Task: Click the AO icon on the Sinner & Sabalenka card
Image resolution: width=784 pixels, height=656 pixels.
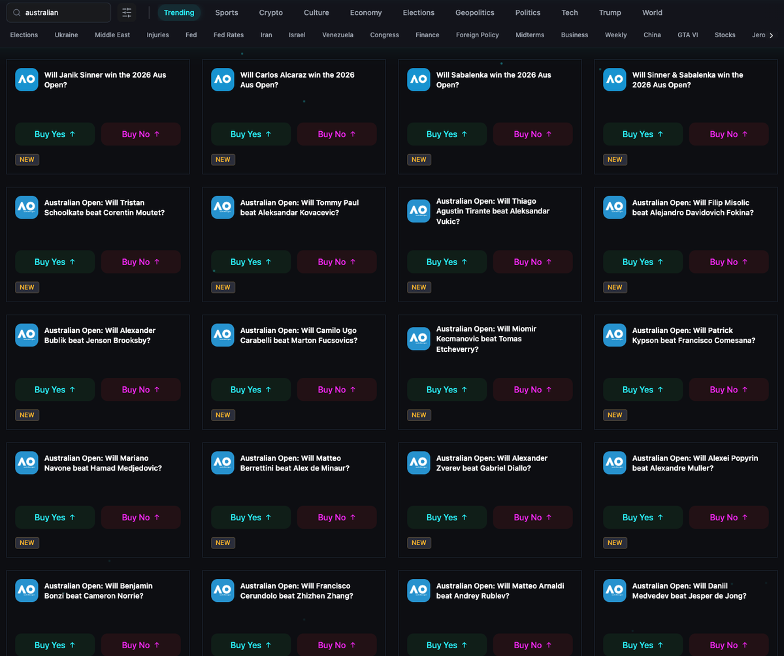Action: [x=614, y=79]
